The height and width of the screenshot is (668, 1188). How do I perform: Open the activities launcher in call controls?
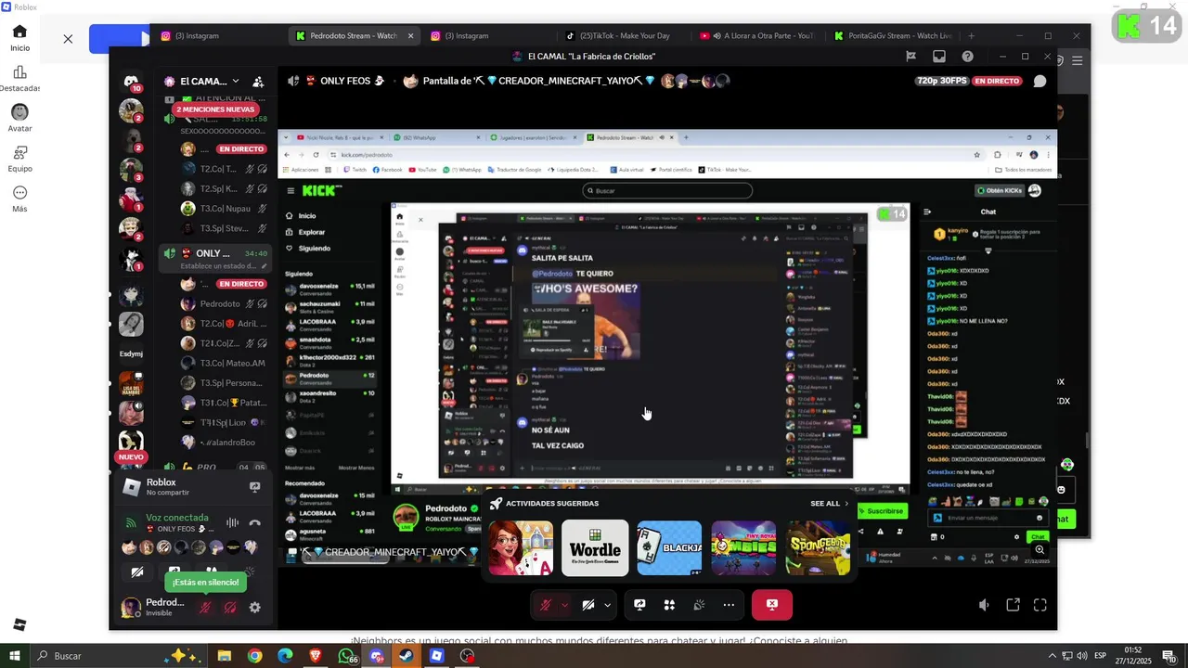[669, 605]
